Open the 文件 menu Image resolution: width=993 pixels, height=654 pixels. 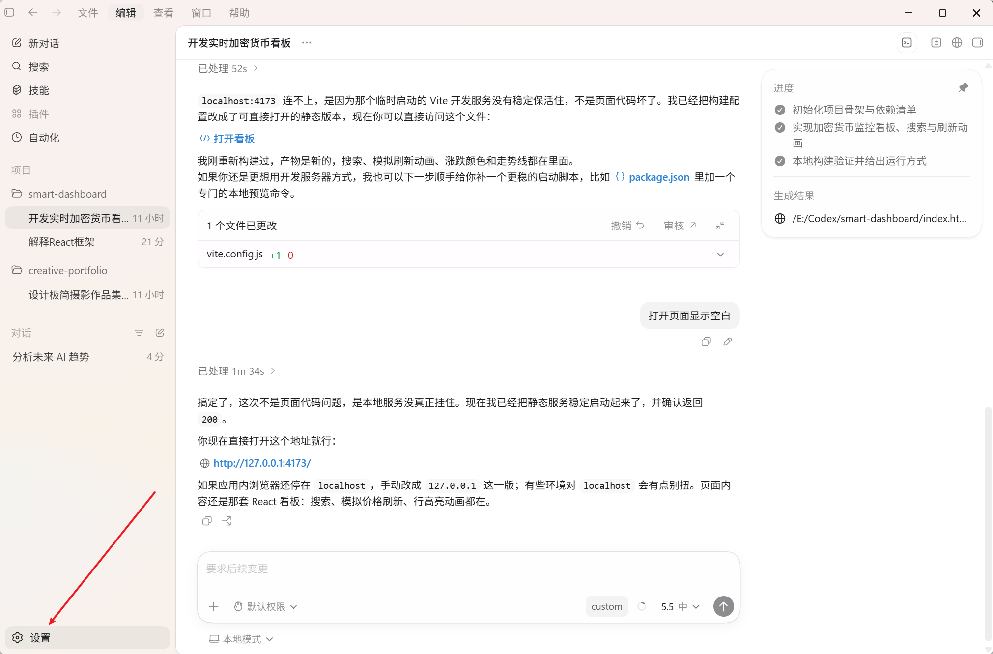pos(87,13)
